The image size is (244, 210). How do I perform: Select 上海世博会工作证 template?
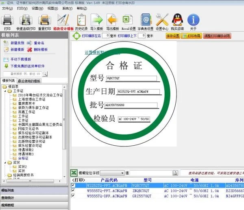[32, 99]
